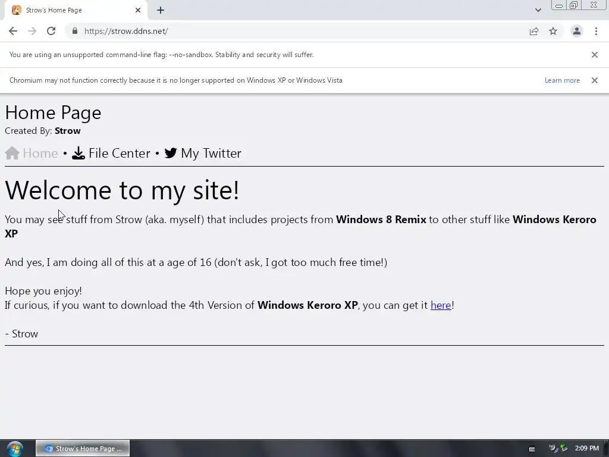The width and height of the screenshot is (609, 457).
Task: Follow the 'here' download link
Action: click(x=441, y=305)
